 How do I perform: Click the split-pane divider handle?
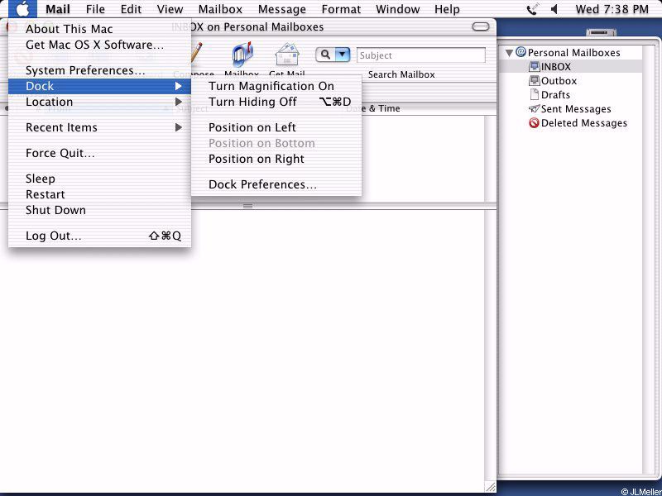pyautogui.click(x=247, y=206)
